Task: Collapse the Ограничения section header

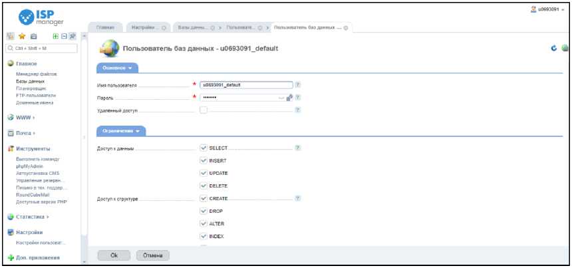Action: pyautogui.click(x=121, y=131)
